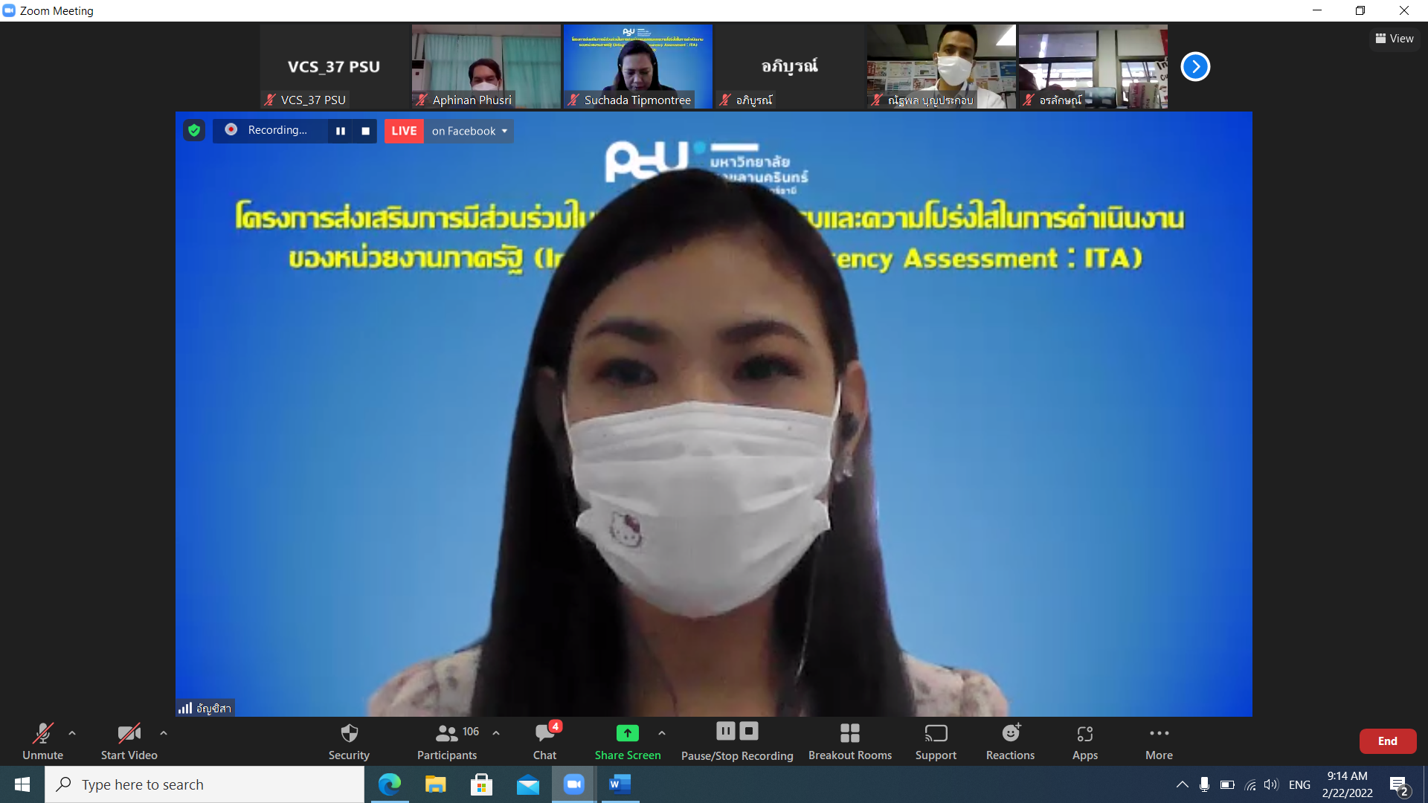Viewport: 1428px width, 803px height.
Task: Open the More options menu
Action: (1159, 741)
